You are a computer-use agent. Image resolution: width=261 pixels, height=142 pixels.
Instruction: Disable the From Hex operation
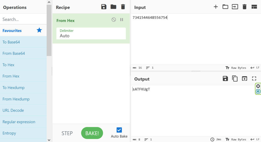[x=114, y=20]
